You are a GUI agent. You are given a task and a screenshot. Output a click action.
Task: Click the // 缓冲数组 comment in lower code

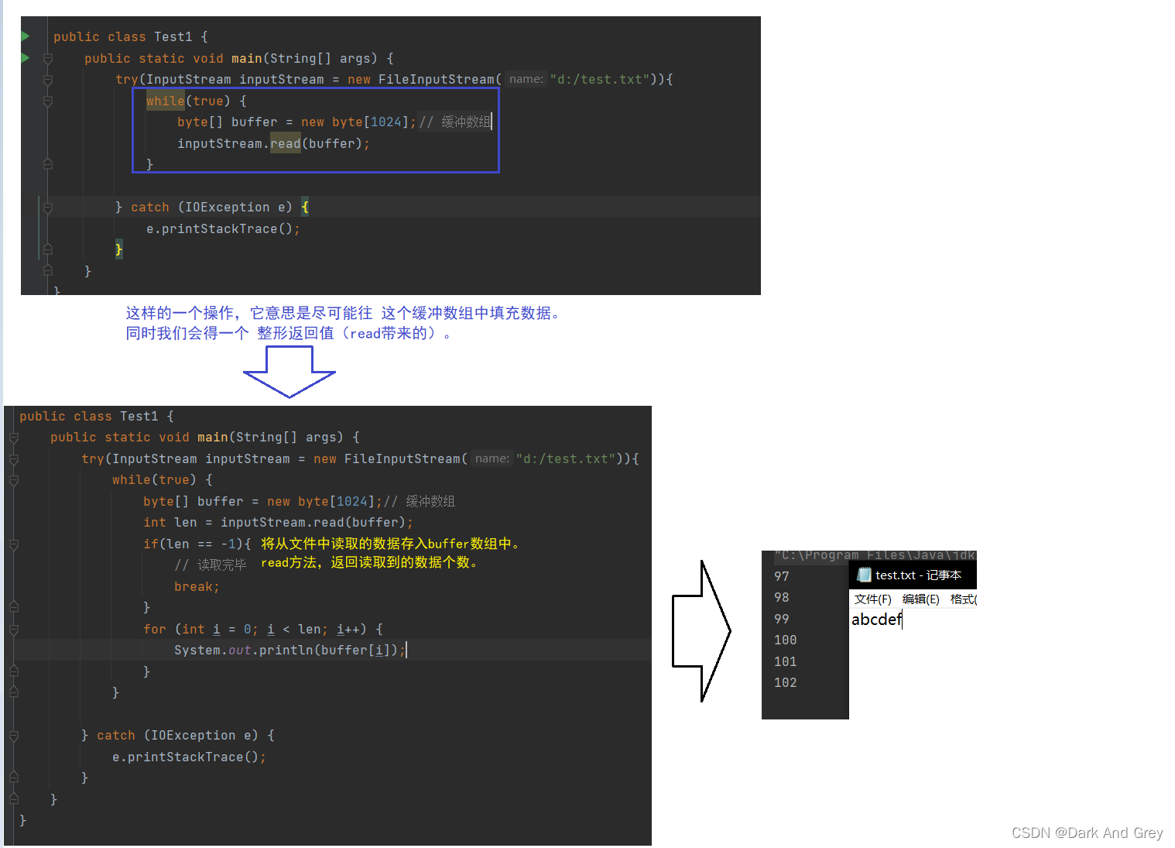(420, 502)
